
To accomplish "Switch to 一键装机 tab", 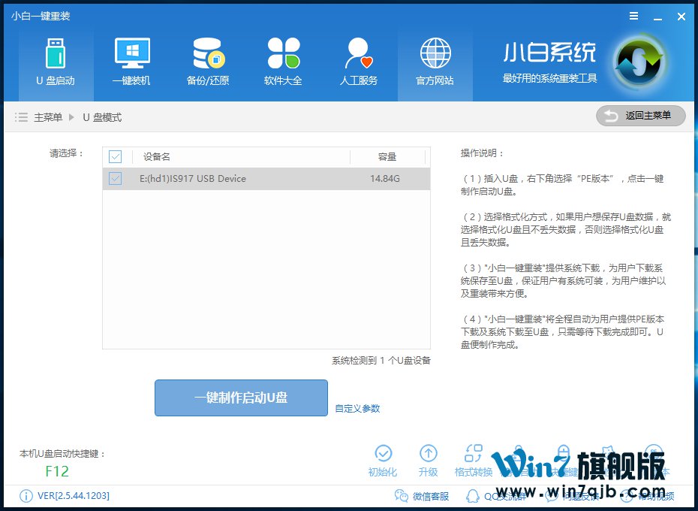I will click(131, 62).
